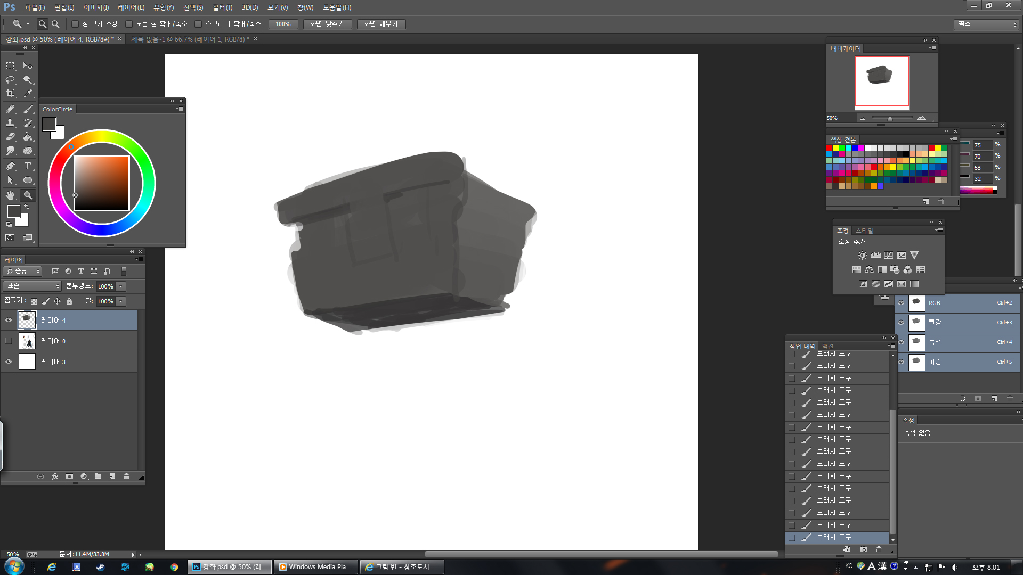
Task: Open the 표준 blend mode dropdown
Action: [x=33, y=286]
